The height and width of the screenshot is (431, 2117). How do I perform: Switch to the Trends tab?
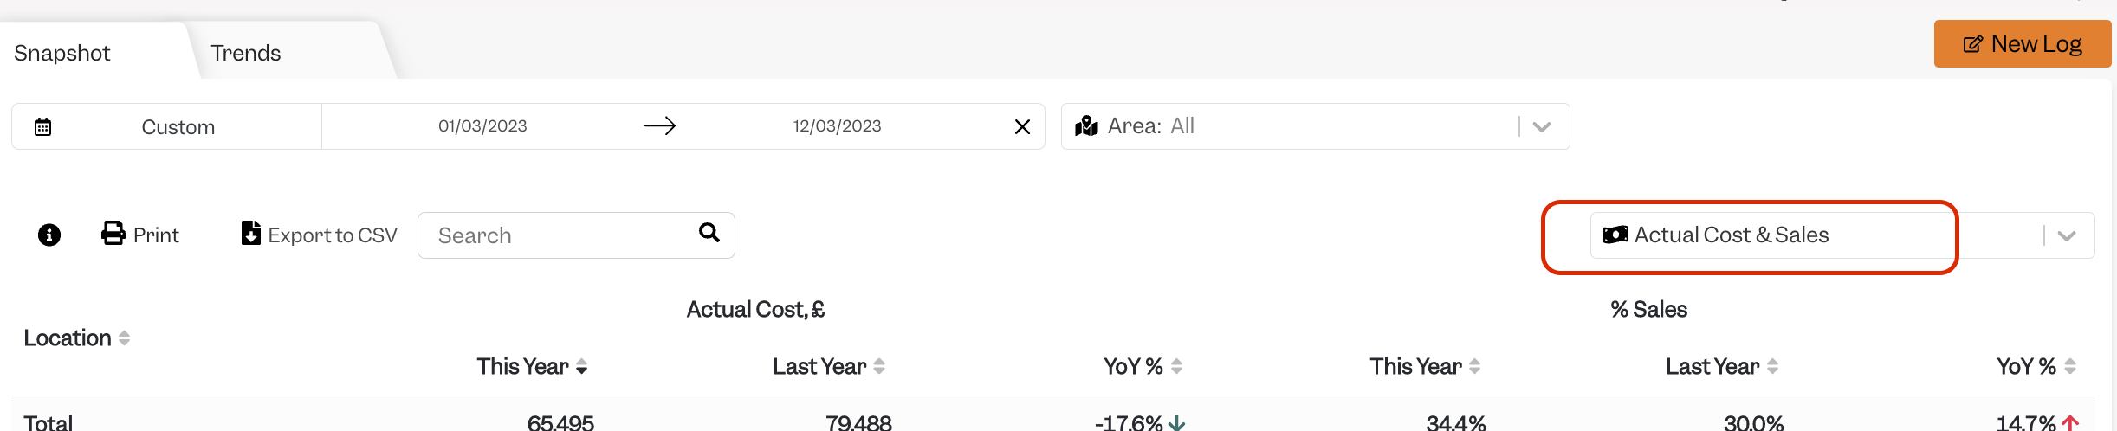pyautogui.click(x=246, y=53)
